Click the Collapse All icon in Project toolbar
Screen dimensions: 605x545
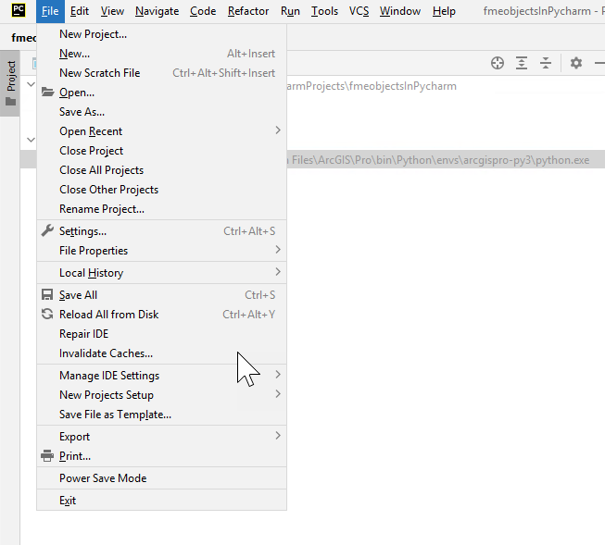[x=546, y=63]
